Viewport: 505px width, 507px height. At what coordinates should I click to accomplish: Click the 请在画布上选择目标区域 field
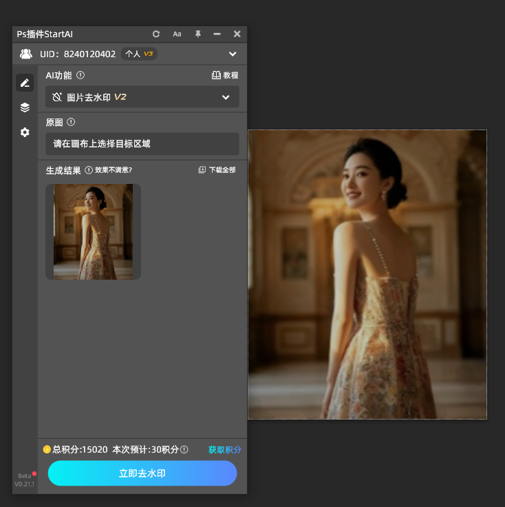[x=142, y=144]
